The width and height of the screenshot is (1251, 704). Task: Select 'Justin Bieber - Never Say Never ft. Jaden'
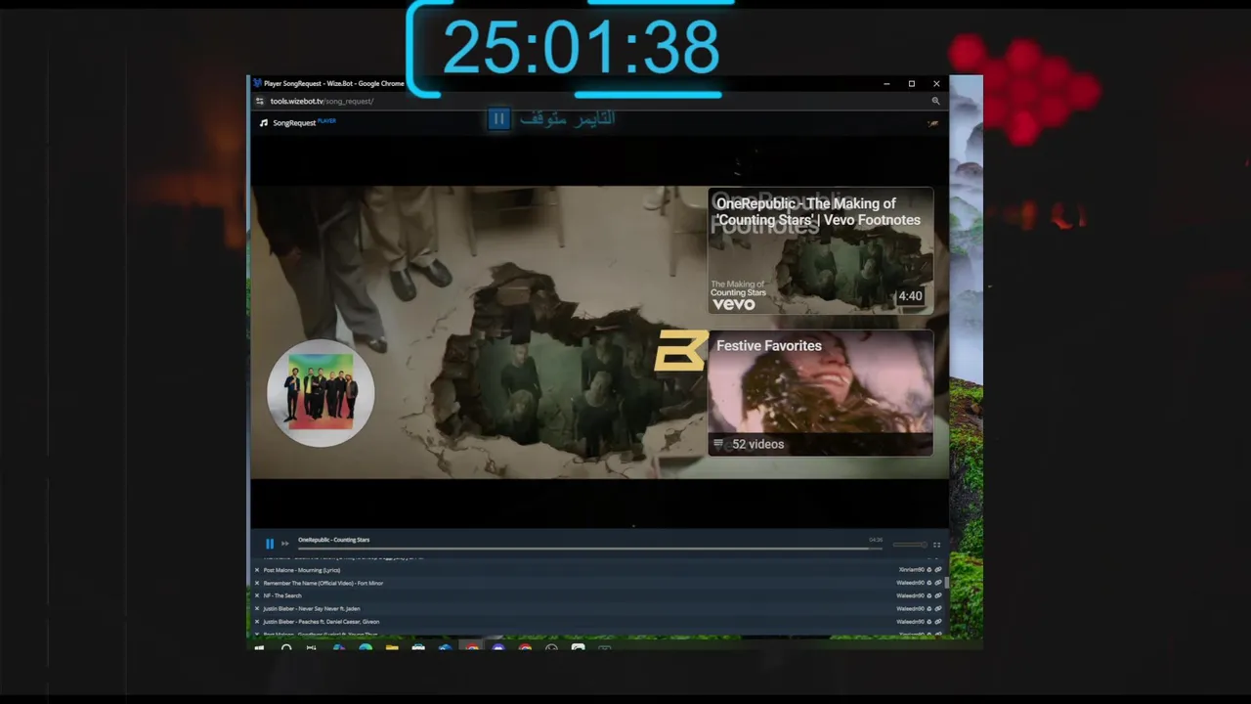[x=312, y=608]
